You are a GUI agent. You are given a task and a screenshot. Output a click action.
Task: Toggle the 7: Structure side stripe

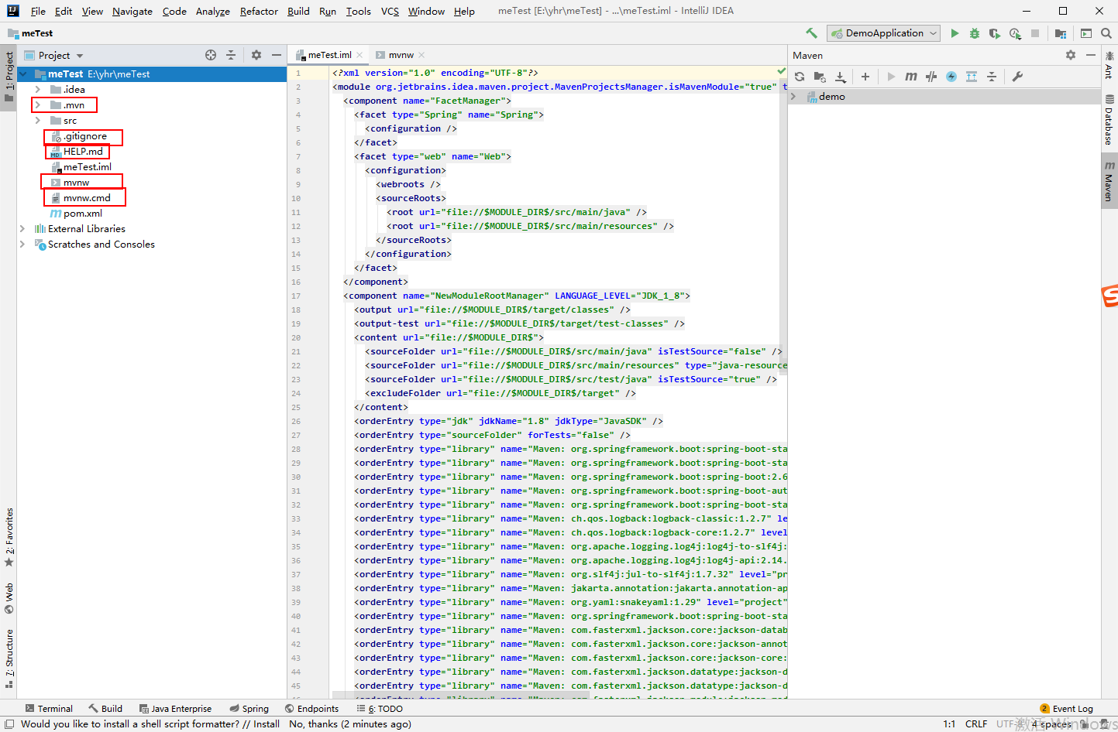pos(9,658)
